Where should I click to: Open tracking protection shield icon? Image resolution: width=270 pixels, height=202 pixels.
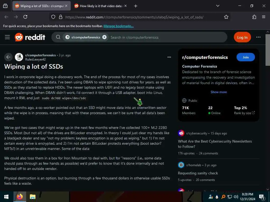tap(53, 17)
